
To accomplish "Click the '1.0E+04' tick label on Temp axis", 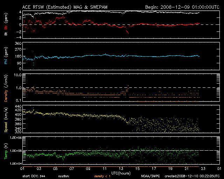I will 16,164.
